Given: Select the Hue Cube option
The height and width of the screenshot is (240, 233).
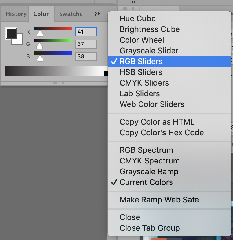Looking at the screenshot, I should 138,19.
